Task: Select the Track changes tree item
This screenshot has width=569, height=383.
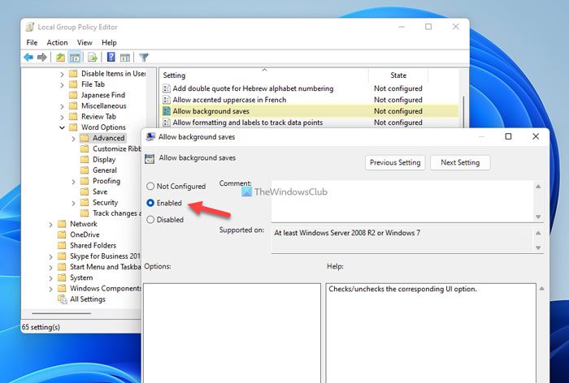Action: tap(116, 213)
